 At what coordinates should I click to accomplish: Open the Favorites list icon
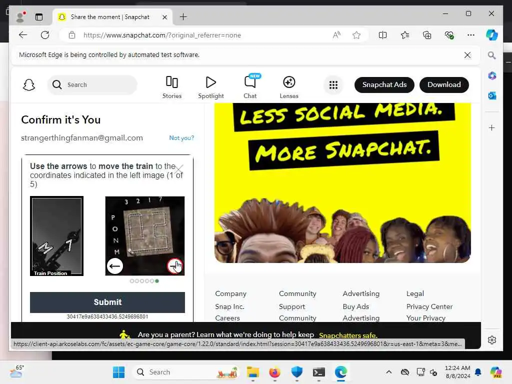tap(405, 35)
